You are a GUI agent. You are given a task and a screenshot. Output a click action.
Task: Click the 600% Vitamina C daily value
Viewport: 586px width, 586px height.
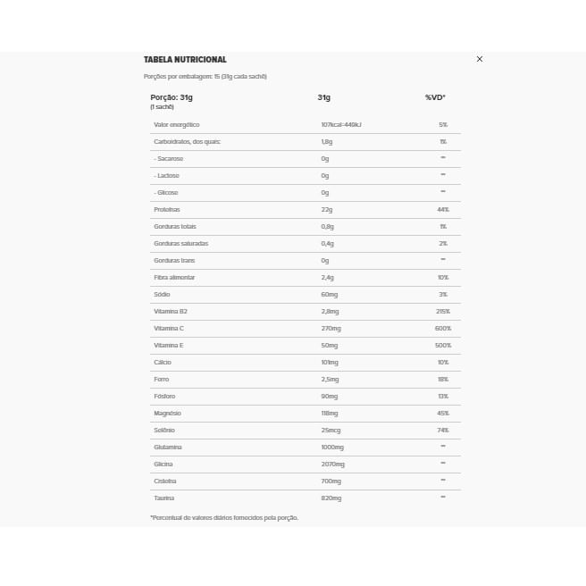click(443, 329)
